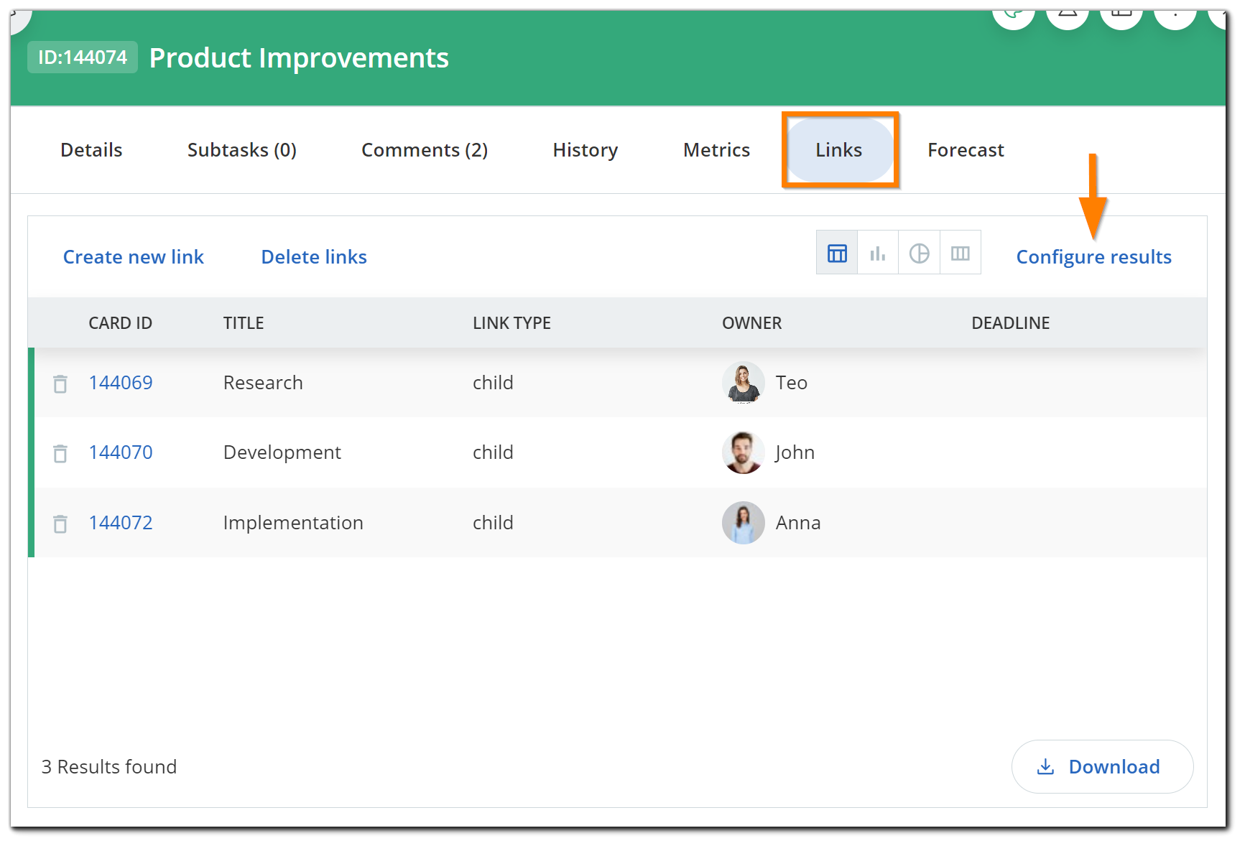The image size is (1245, 846).
Task: Click the LINK TYPE column header
Action: click(512, 322)
